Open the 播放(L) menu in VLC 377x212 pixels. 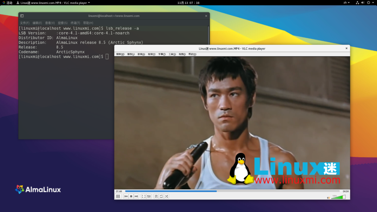pos(131,54)
